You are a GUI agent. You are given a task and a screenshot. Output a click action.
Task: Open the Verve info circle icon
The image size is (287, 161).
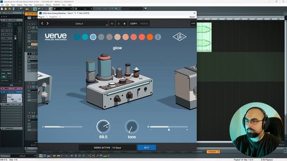point(158,37)
